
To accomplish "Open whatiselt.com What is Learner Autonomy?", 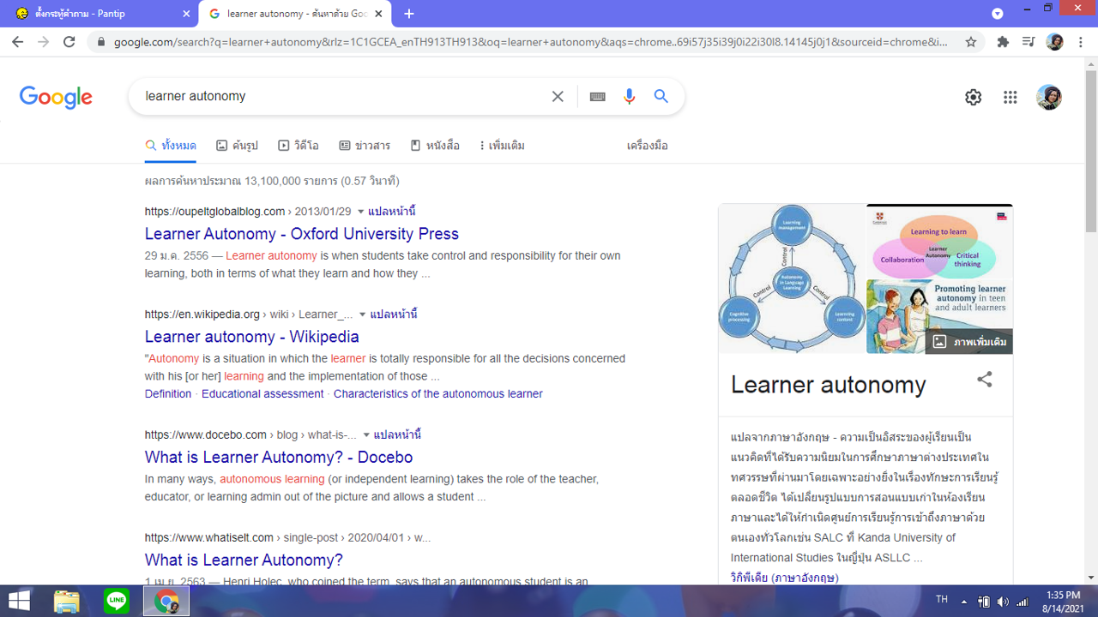I will [x=244, y=560].
